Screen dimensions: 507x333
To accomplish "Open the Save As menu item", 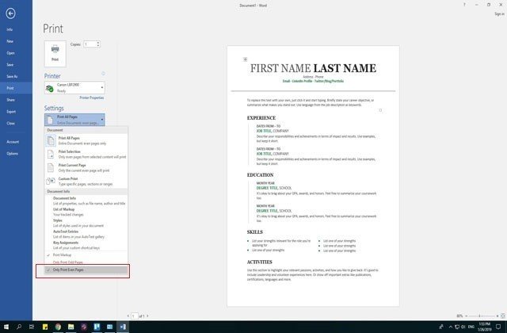I will pyautogui.click(x=11, y=76).
